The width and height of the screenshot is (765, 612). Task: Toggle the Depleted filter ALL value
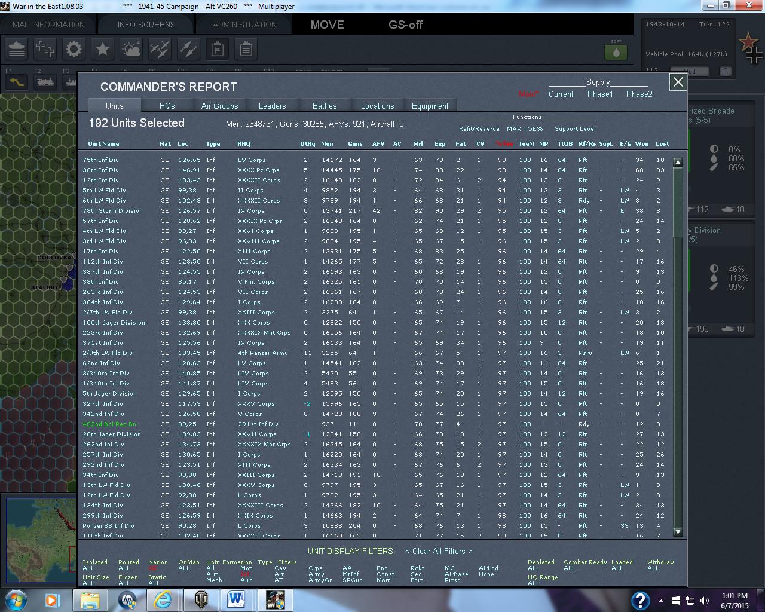[x=534, y=568]
